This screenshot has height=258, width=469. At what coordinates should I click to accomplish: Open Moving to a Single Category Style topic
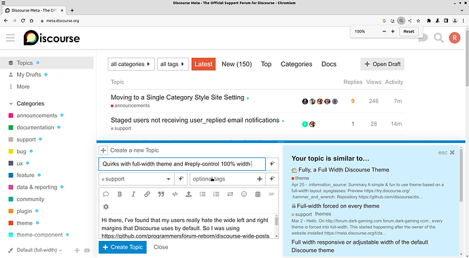177,97
